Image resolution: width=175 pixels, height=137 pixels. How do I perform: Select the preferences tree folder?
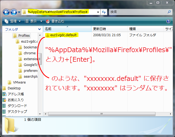tap(28, 71)
